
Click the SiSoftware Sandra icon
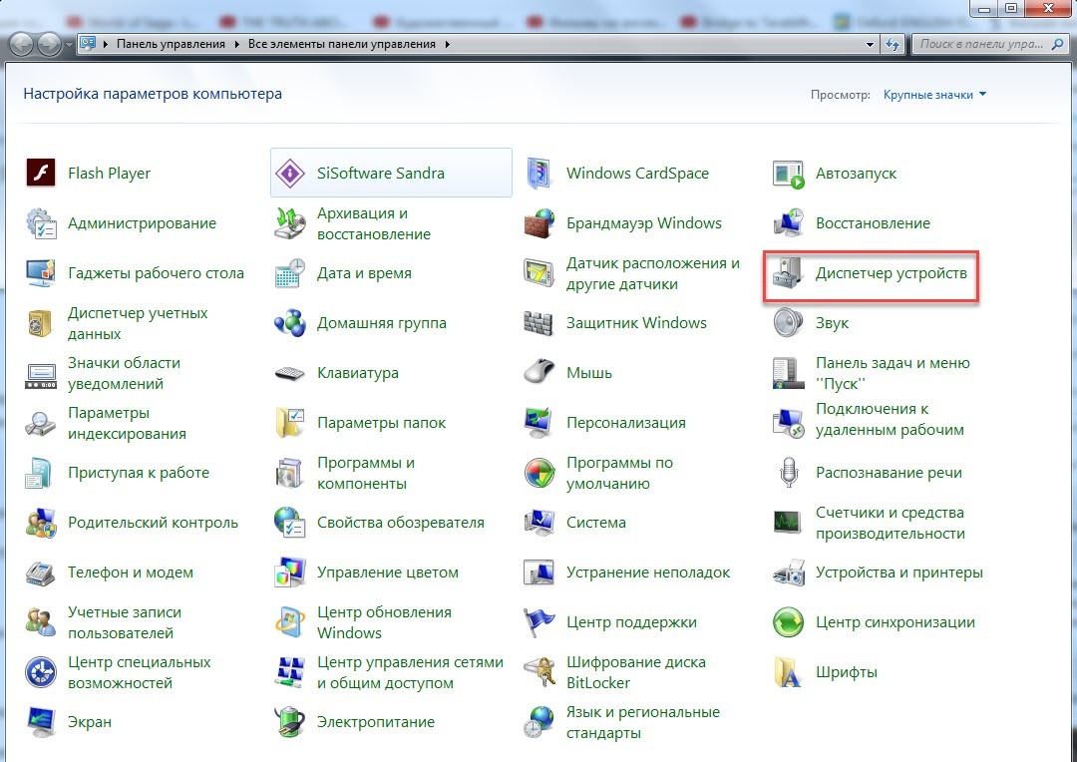(x=289, y=174)
